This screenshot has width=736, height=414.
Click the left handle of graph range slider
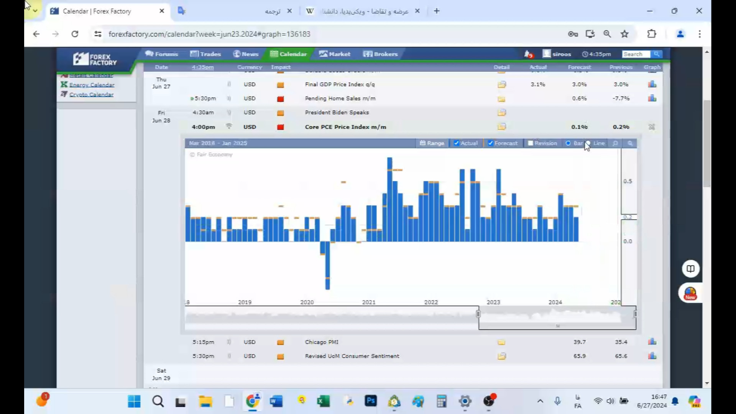point(478,314)
